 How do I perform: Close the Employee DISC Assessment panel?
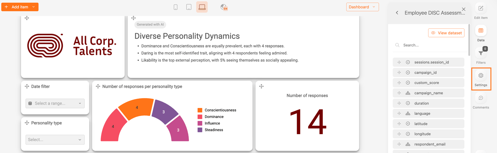(464, 9)
